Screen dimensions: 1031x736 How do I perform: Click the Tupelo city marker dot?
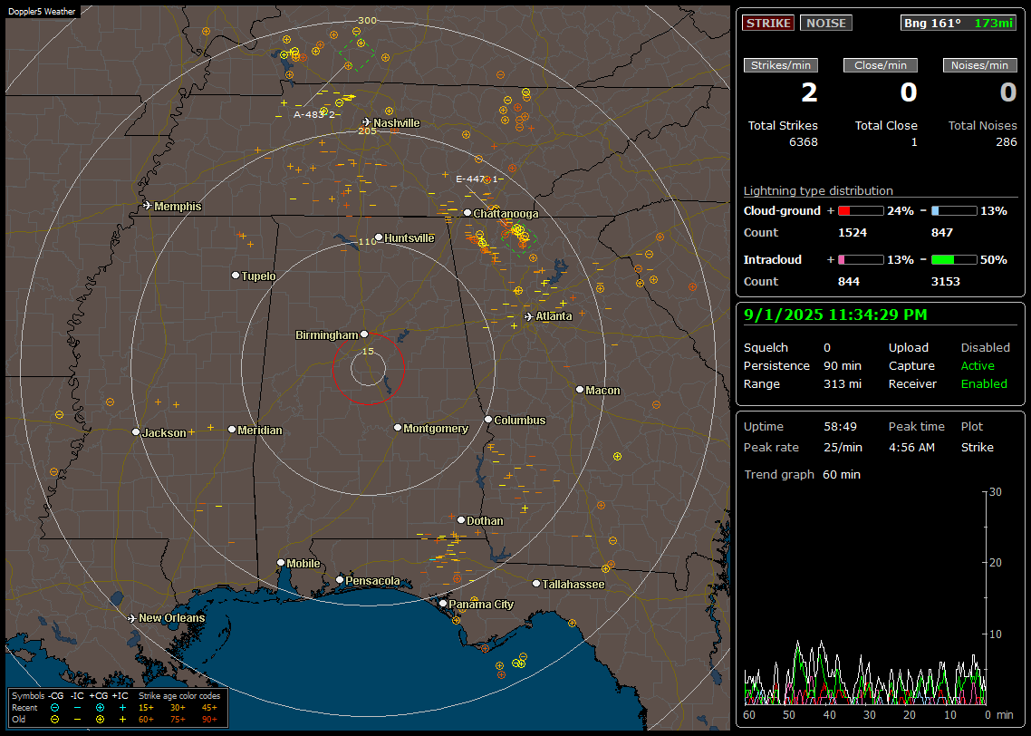pos(236,275)
